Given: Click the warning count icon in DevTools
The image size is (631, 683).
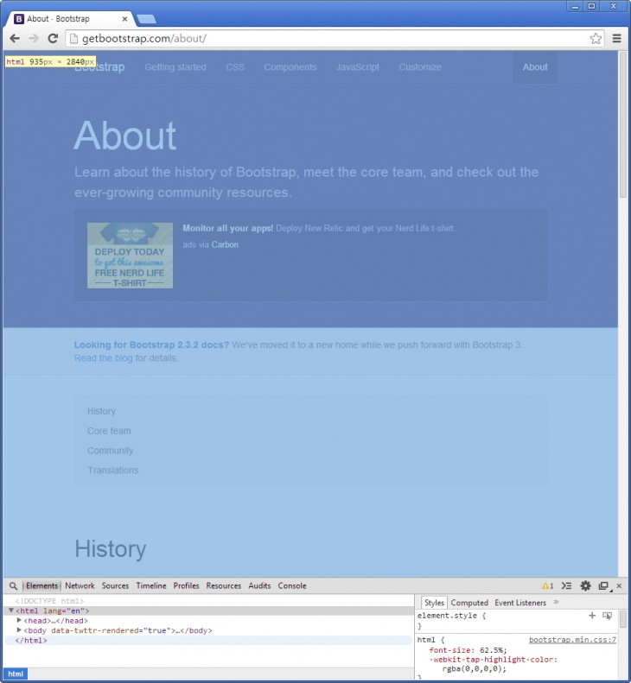Looking at the screenshot, I should (x=547, y=586).
